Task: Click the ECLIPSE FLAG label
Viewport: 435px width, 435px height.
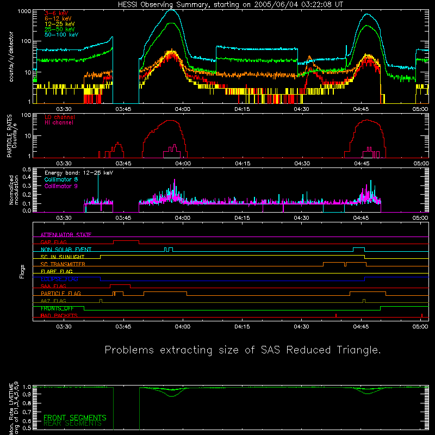Action: 59,279
